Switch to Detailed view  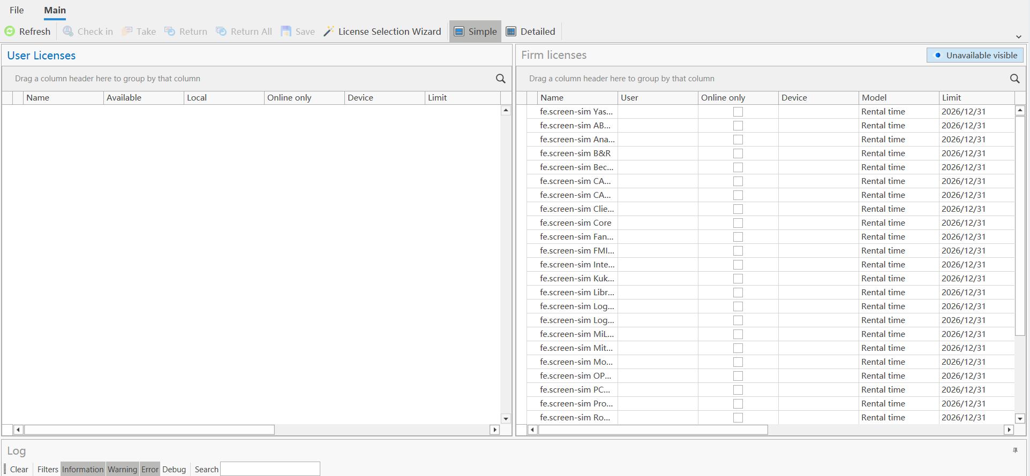(x=530, y=32)
